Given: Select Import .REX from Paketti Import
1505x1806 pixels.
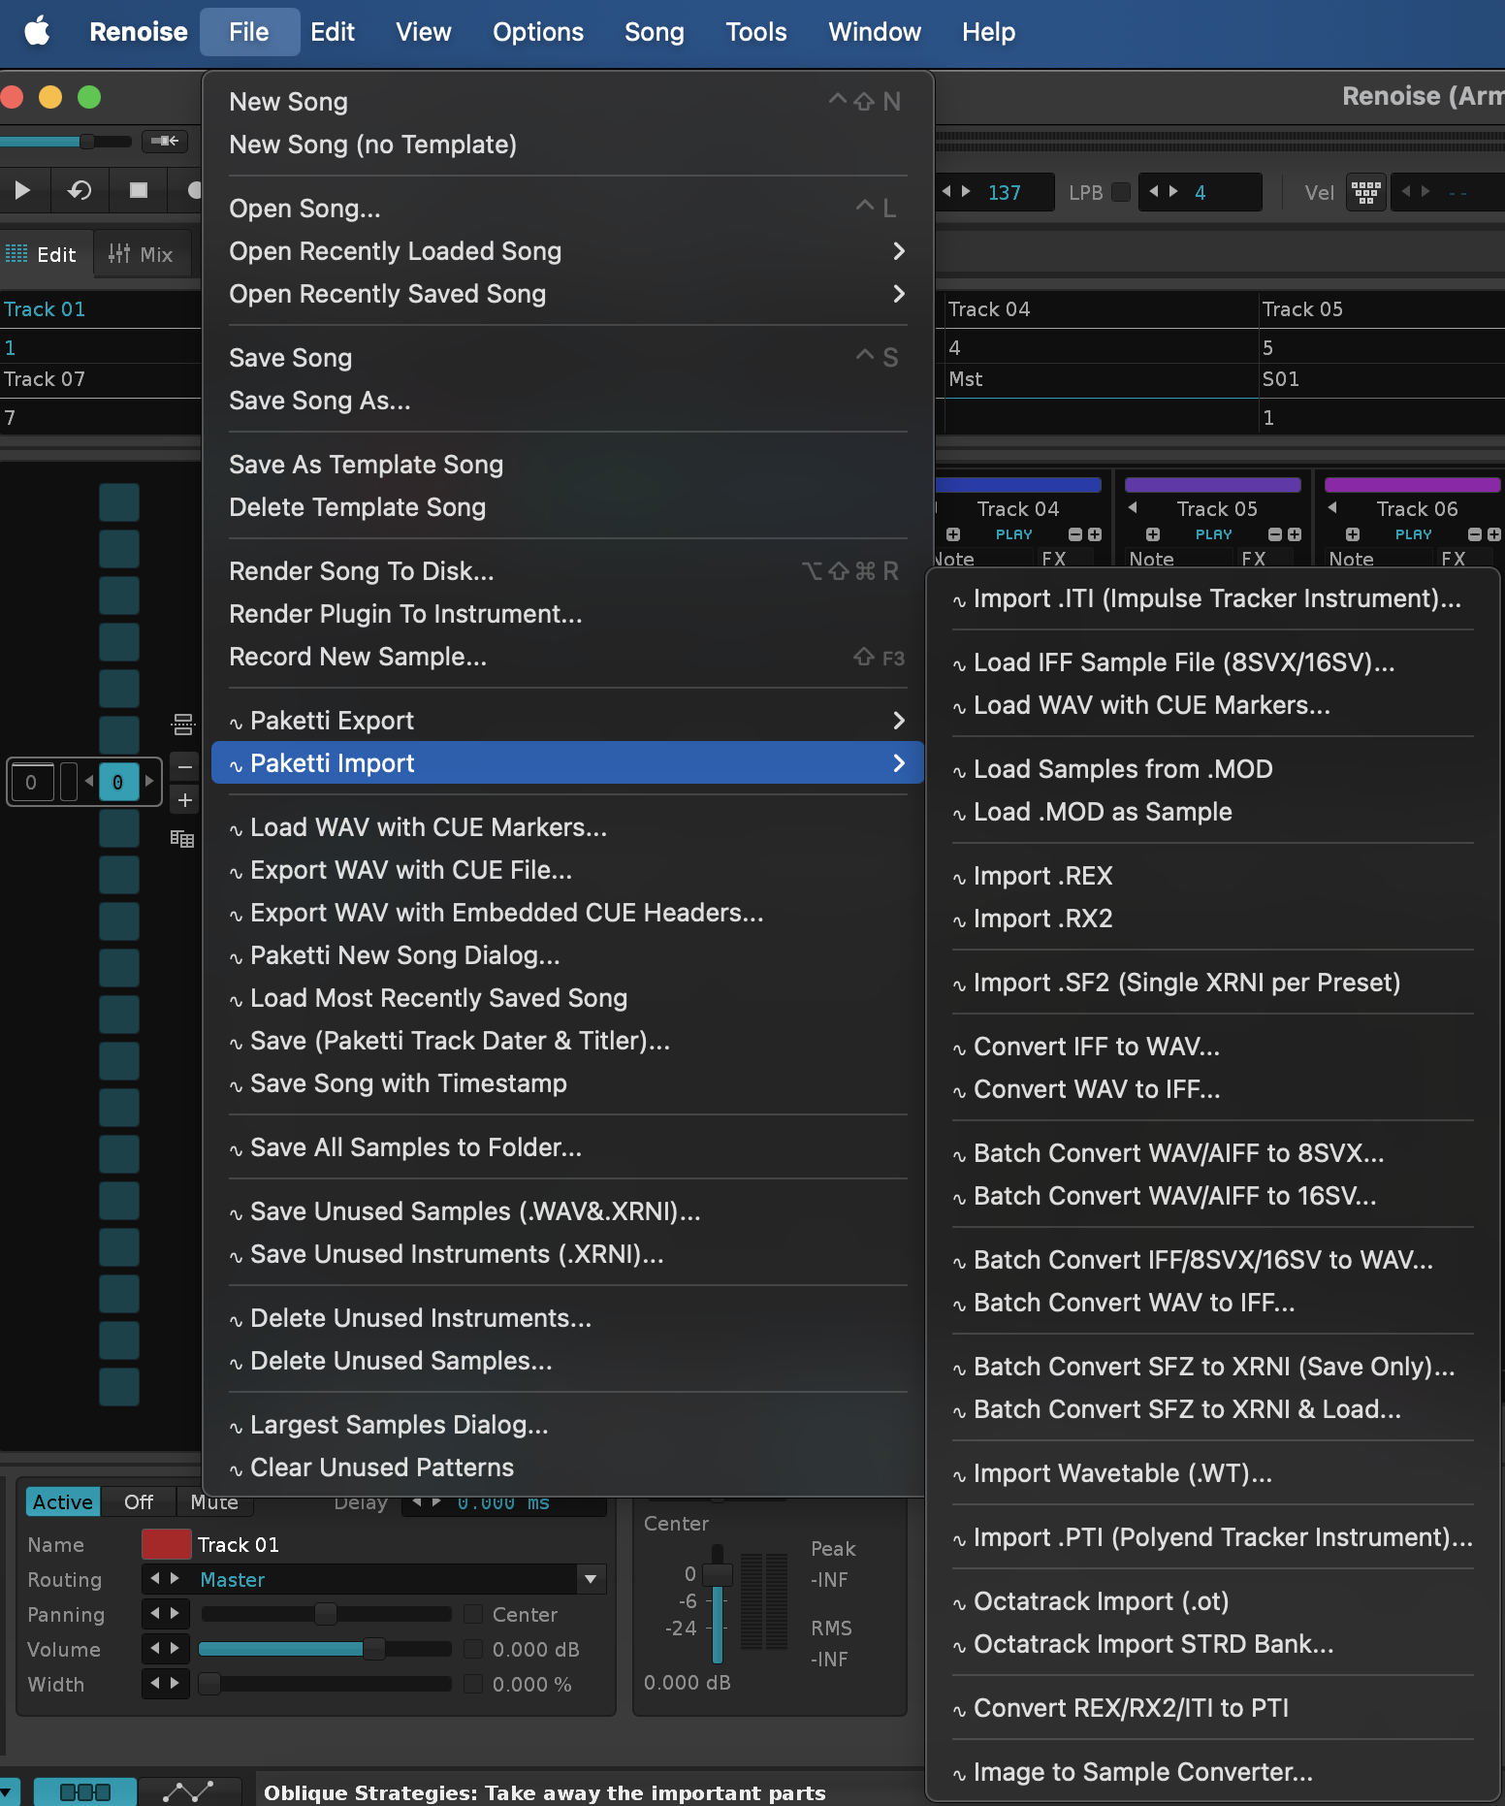Looking at the screenshot, I should 1042,876.
